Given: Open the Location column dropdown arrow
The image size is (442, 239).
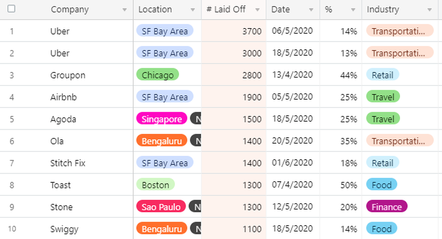Looking at the screenshot, I should coord(192,10).
